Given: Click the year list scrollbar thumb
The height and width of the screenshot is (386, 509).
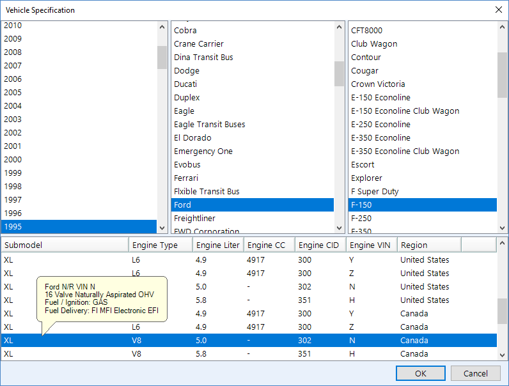Looking at the screenshot, I should [x=162, y=58].
